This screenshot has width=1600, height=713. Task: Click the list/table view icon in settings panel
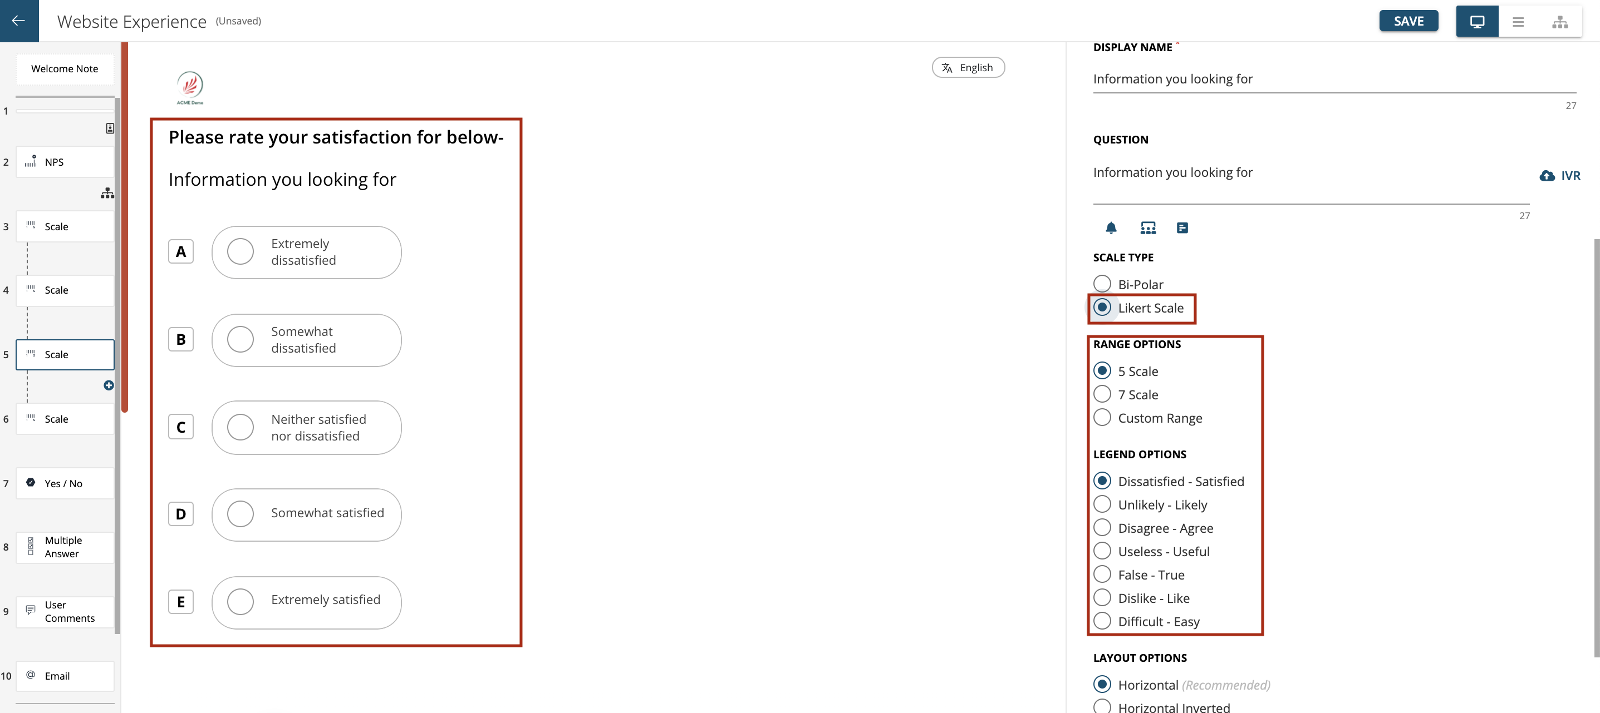(1182, 226)
